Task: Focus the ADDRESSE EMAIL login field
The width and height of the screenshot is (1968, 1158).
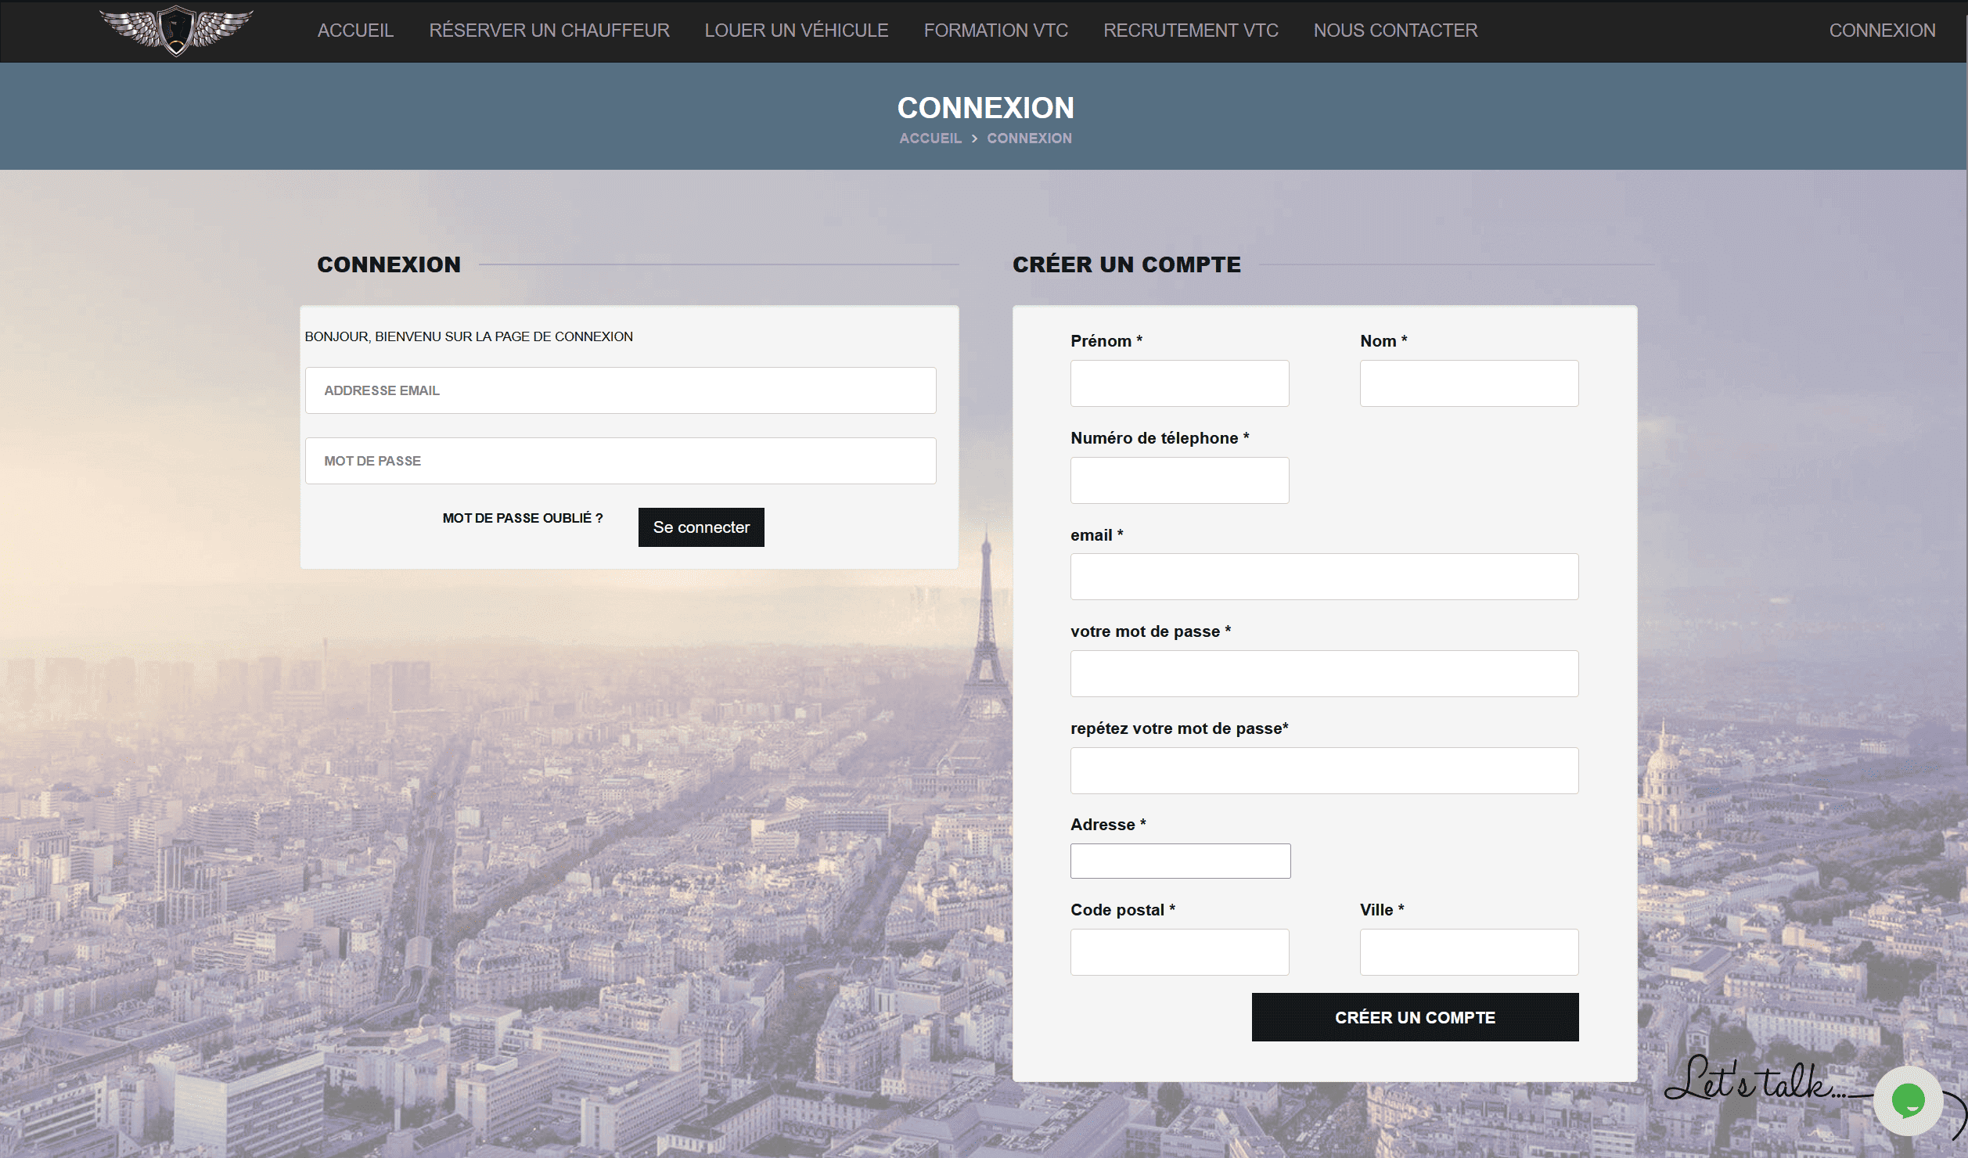Action: point(620,390)
